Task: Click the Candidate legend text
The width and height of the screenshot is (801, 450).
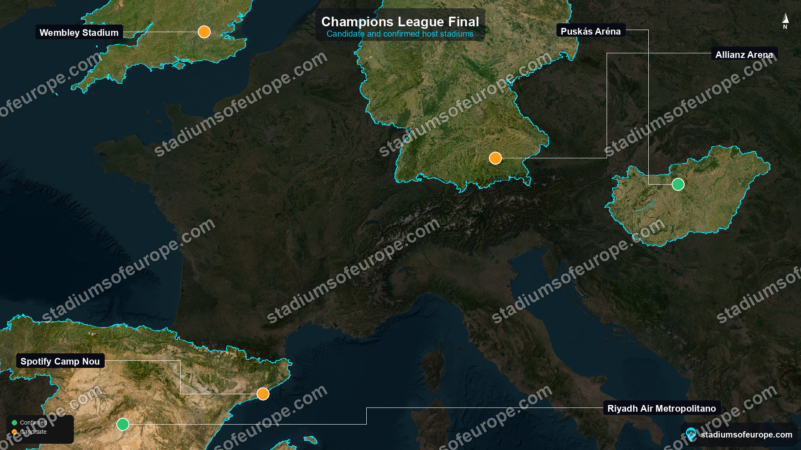Action: click(33, 432)
